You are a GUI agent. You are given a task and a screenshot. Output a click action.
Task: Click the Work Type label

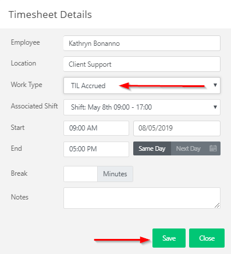coord(26,85)
